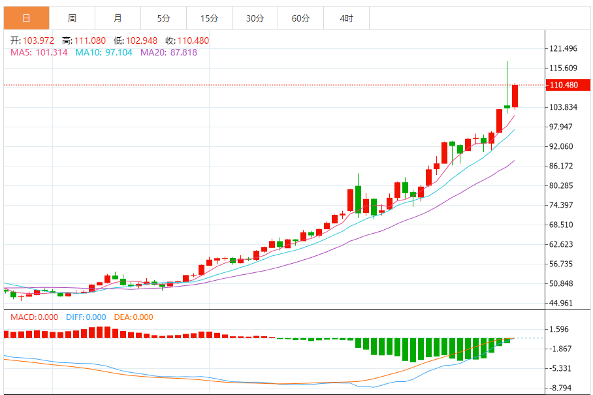The height and width of the screenshot is (395, 593).
Task: Click the red 110.480 current price tag
Action: pyautogui.click(x=564, y=85)
